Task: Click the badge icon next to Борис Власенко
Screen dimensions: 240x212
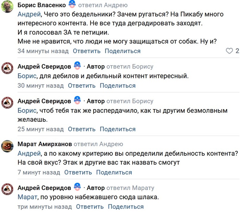Action: click(72, 5)
